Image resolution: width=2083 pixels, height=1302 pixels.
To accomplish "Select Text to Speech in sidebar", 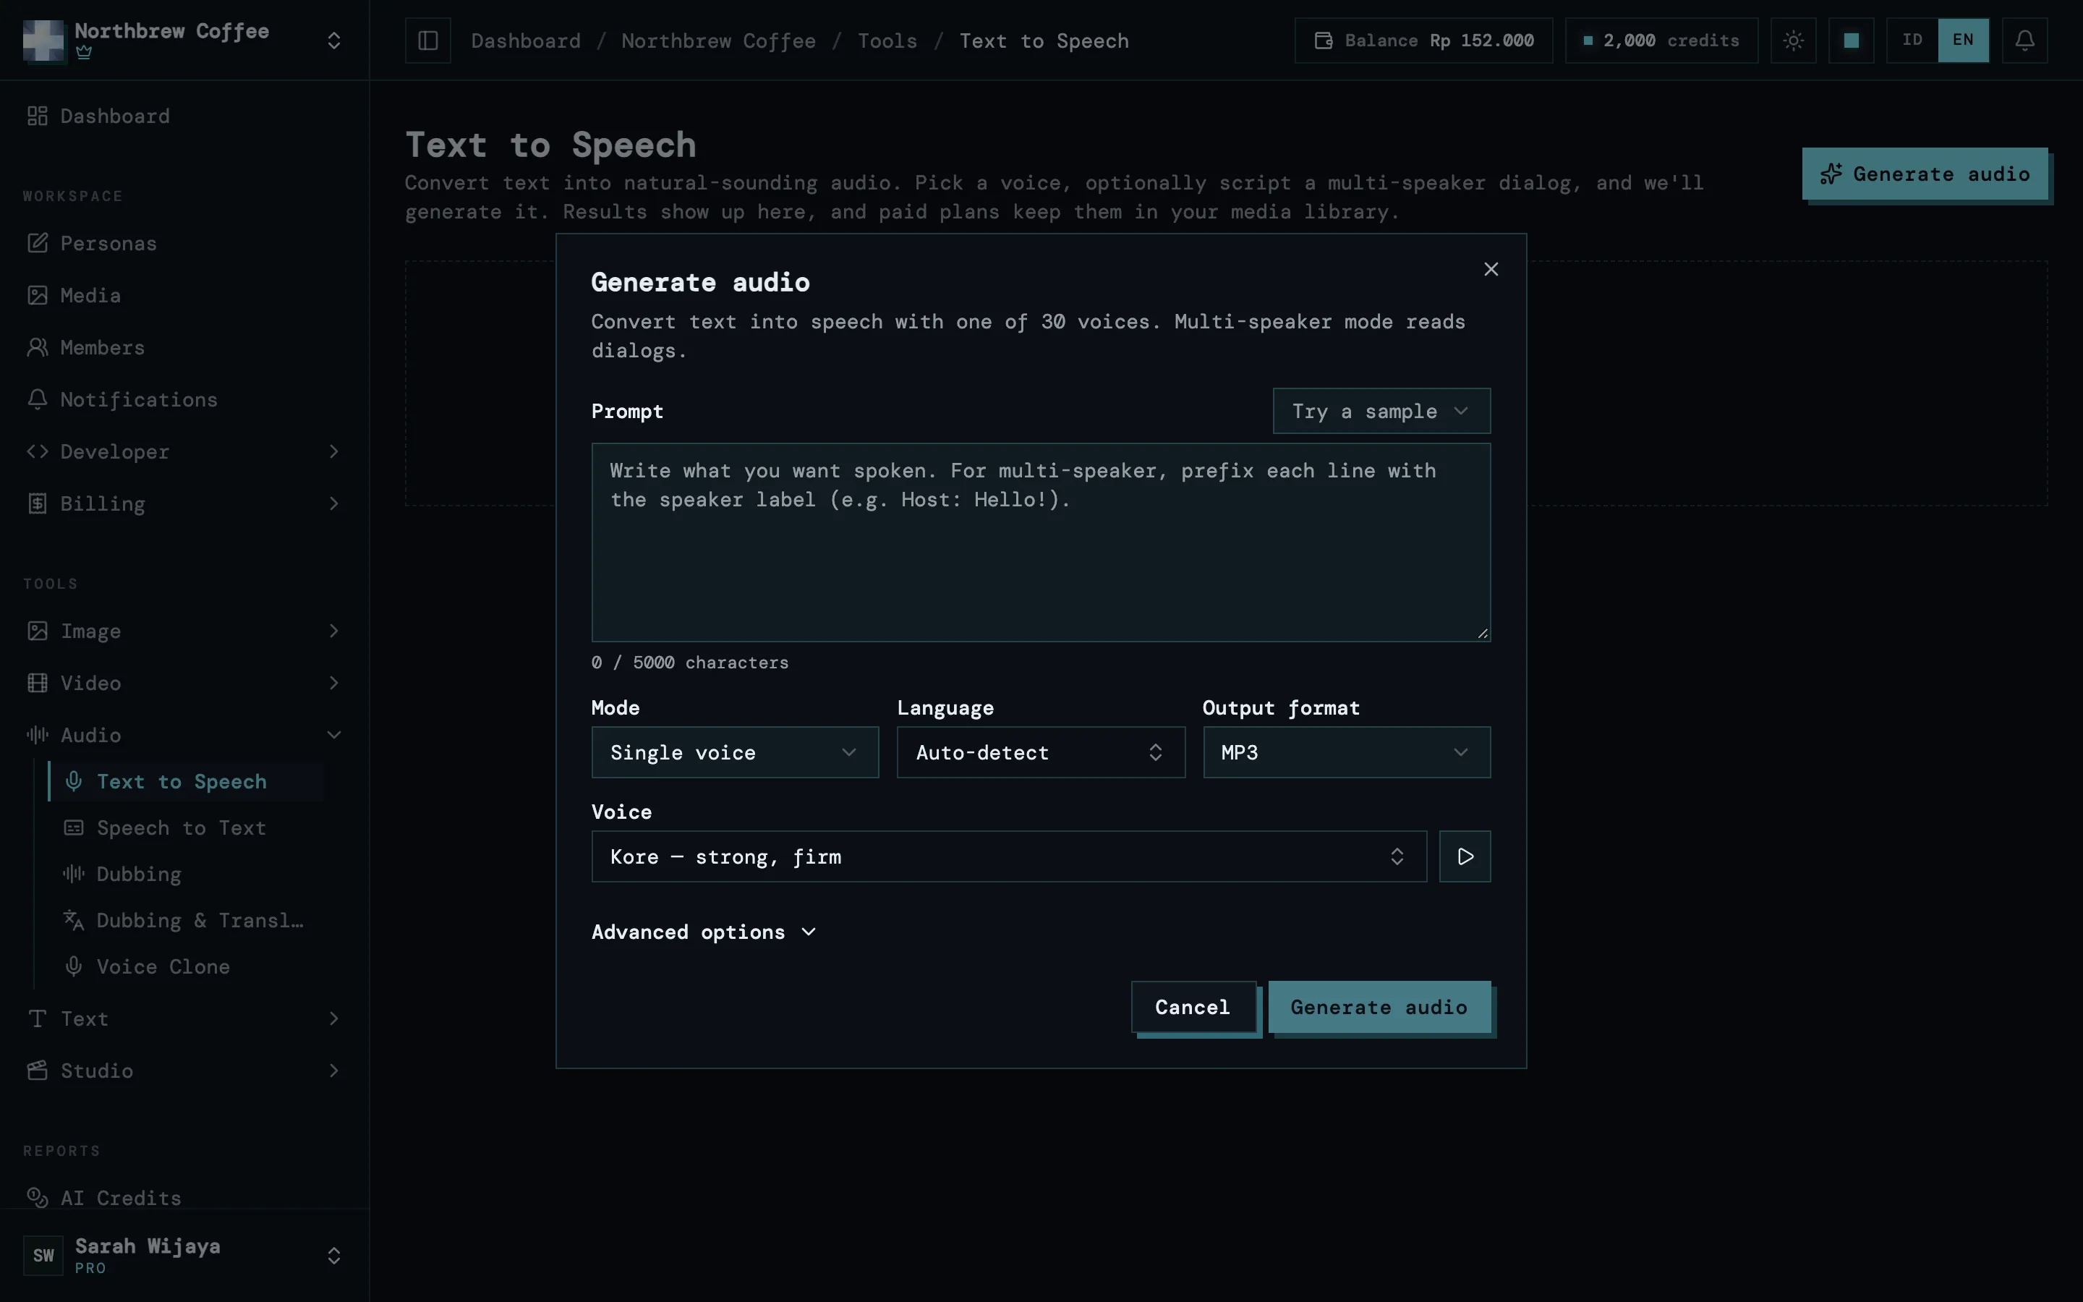I will (x=186, y=781).
